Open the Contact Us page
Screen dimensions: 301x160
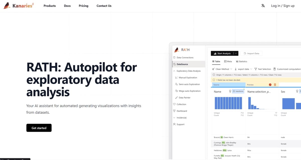coord(104,6)
